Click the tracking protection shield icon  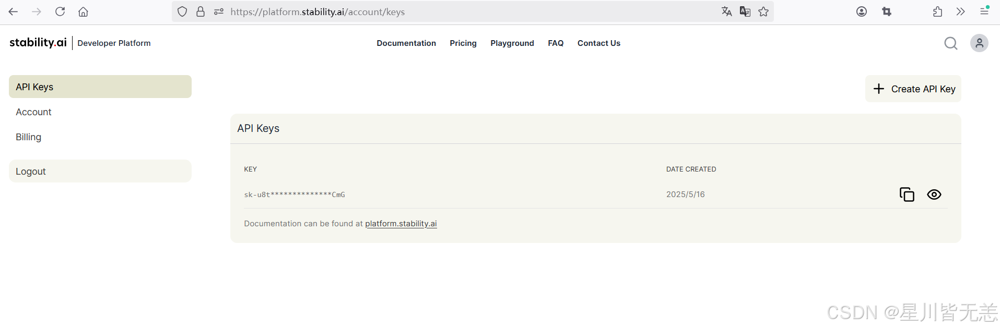(x=182, y=11)
